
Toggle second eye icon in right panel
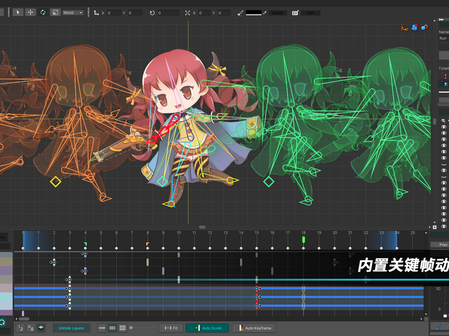(x=444, y=127)
